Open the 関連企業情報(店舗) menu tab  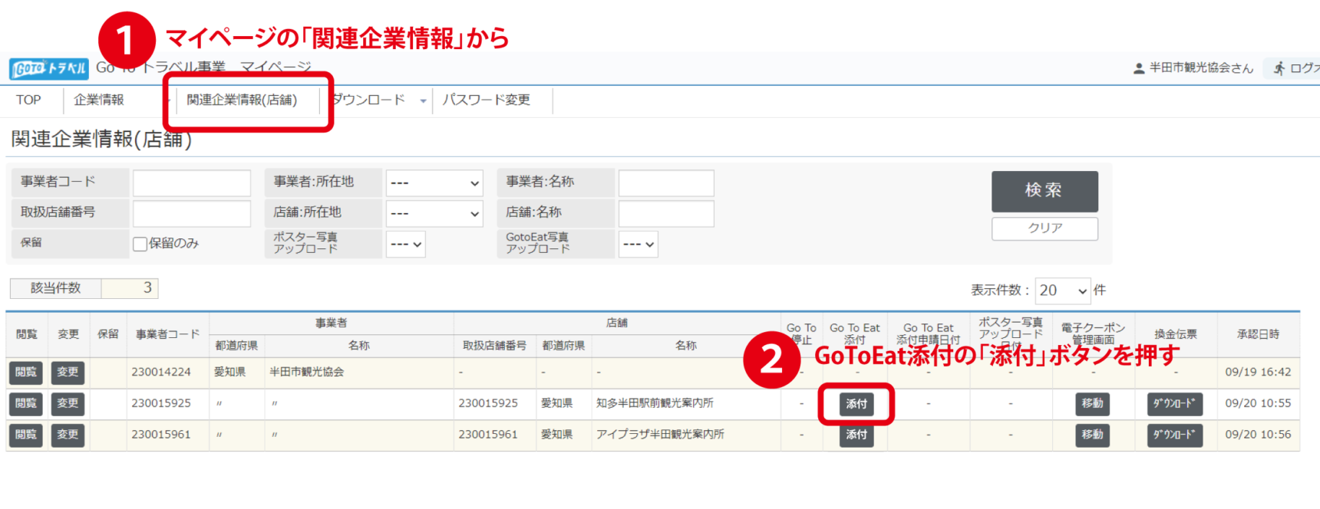click(x=242, y=100)
